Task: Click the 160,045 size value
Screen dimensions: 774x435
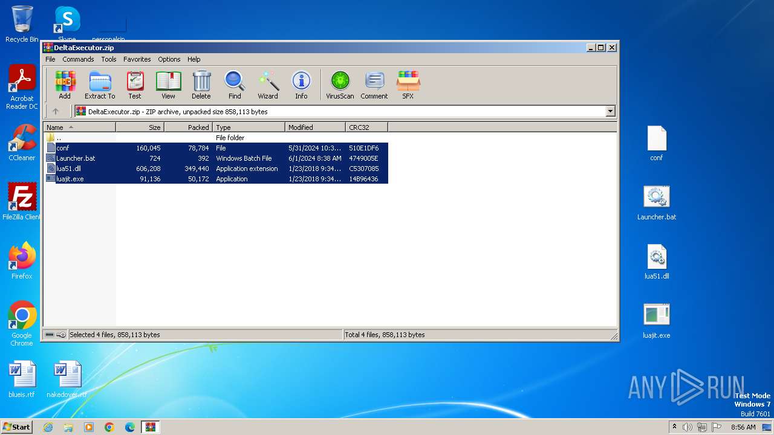Action: pos(148,148)
